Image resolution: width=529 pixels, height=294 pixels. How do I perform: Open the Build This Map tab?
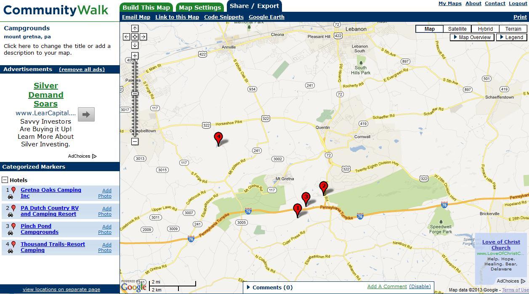[146, 8]
